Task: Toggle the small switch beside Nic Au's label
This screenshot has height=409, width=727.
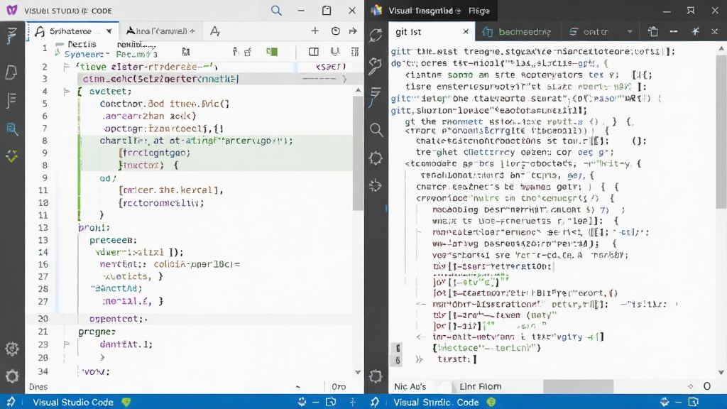Action: [x=444, y=386]
